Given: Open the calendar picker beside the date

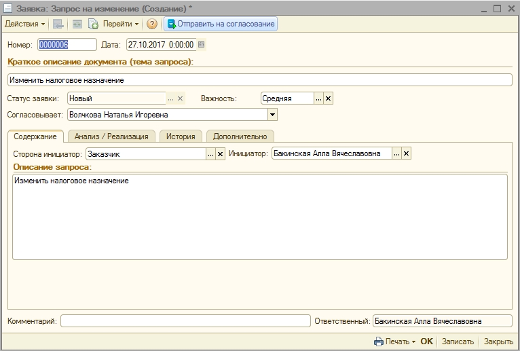Looking at the screenshot, I should pos(201,45).
